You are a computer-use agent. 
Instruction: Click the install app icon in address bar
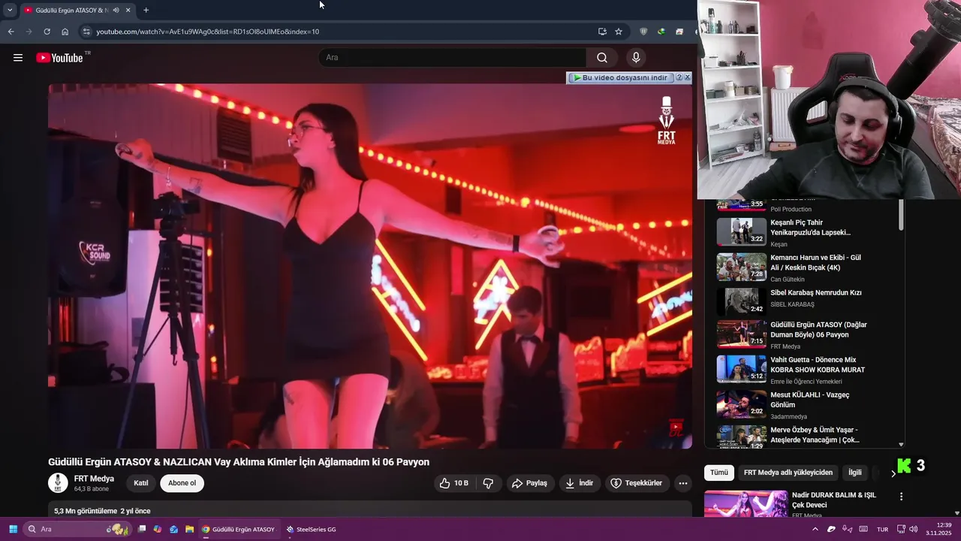coord(602,32)
